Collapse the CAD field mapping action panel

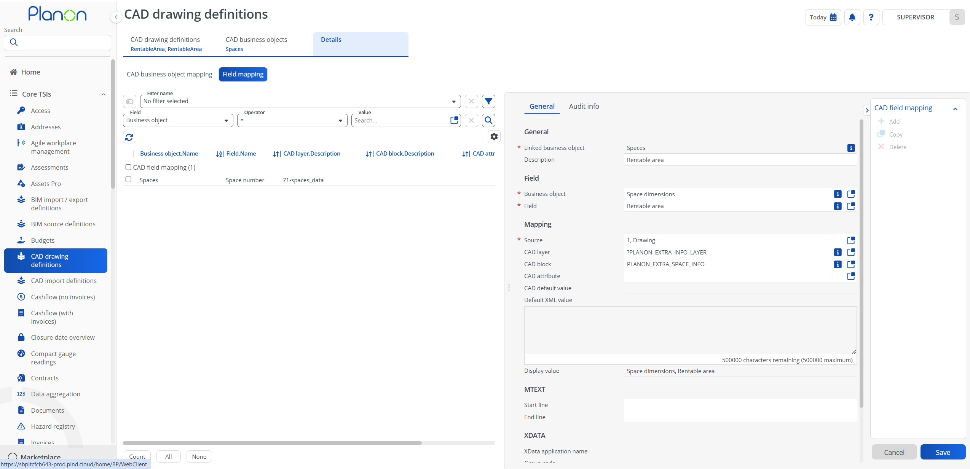955,109
